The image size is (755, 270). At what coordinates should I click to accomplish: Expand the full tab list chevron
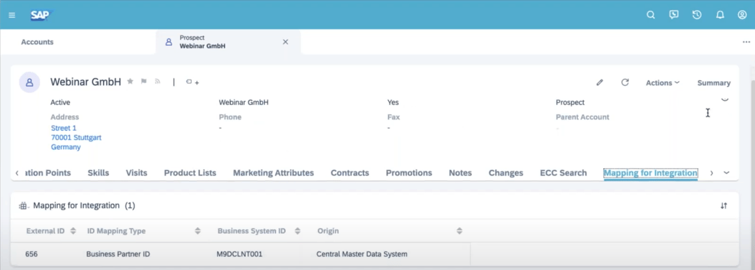tap(727, 173)
